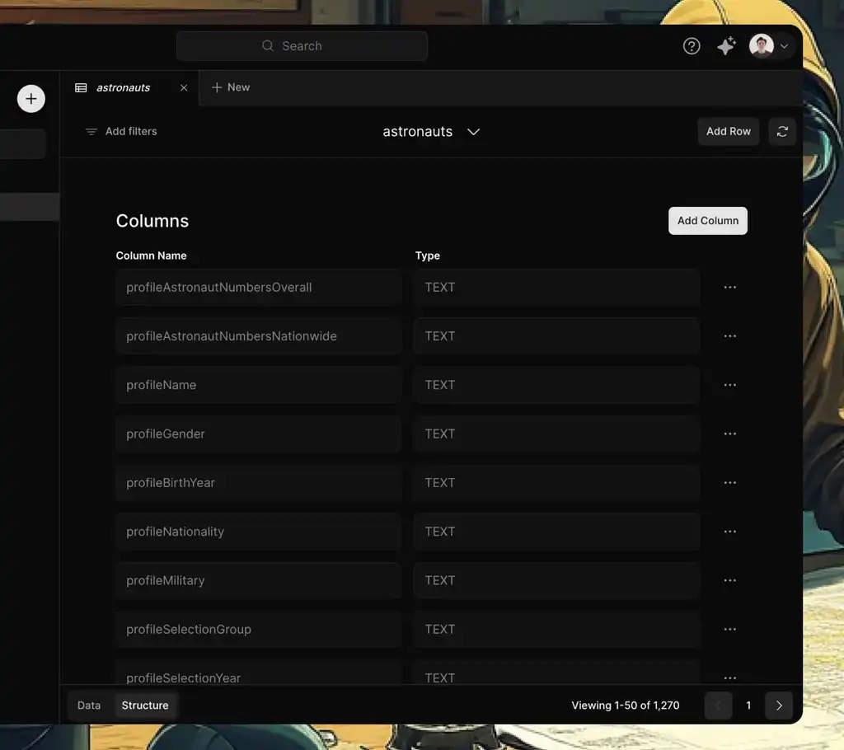Screen dimensions: 844x750
Task: Click the refresh table icon
Action: pyautogui.click(x=782, y=131)
